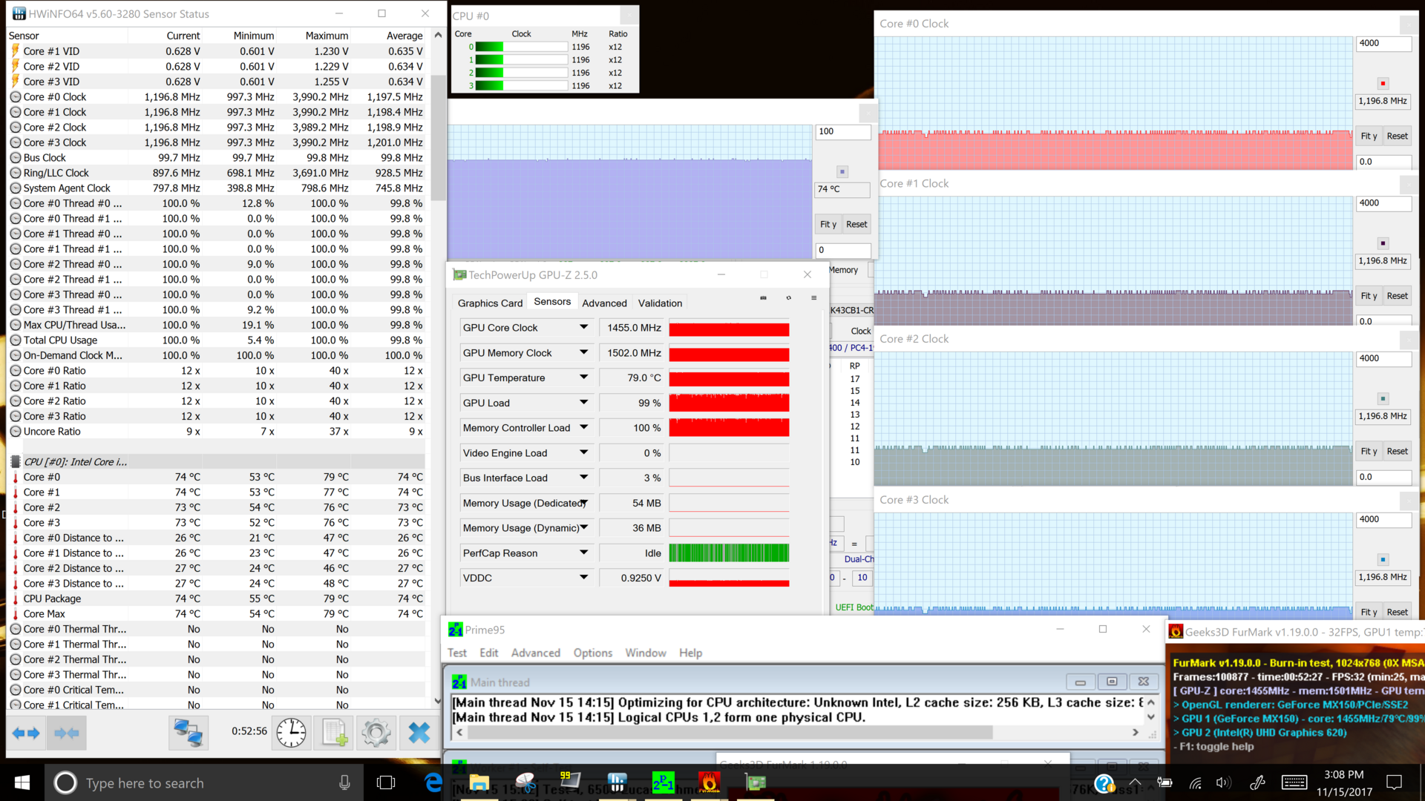Click Fit y in the 74 °C temperature graph
This screenshot has width=1425, height=801.
coord(828,224)
